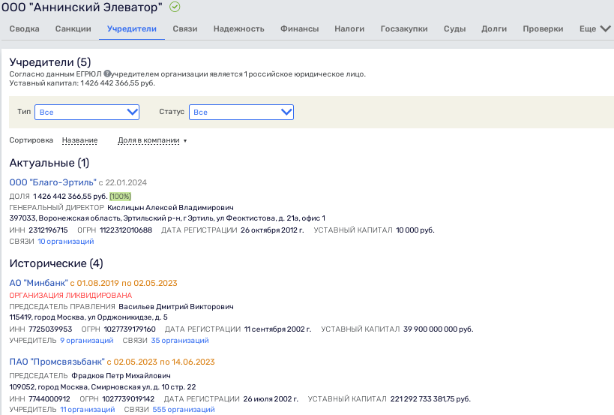Open the Сводка tab

click(24, 29)
